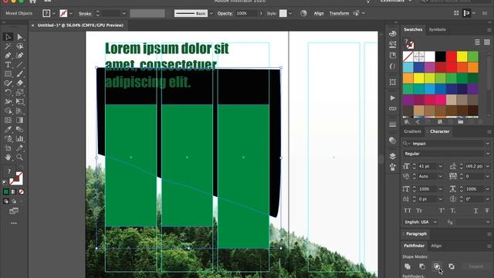Pick the black swatch

(441, 56)
